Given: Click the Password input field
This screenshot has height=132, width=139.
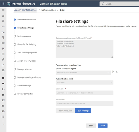Looking at the screenshot, I should 84,104.
